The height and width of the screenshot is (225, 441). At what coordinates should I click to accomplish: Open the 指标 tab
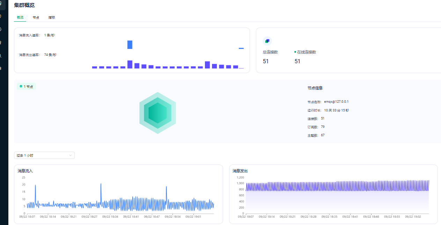tap(52, 17)
